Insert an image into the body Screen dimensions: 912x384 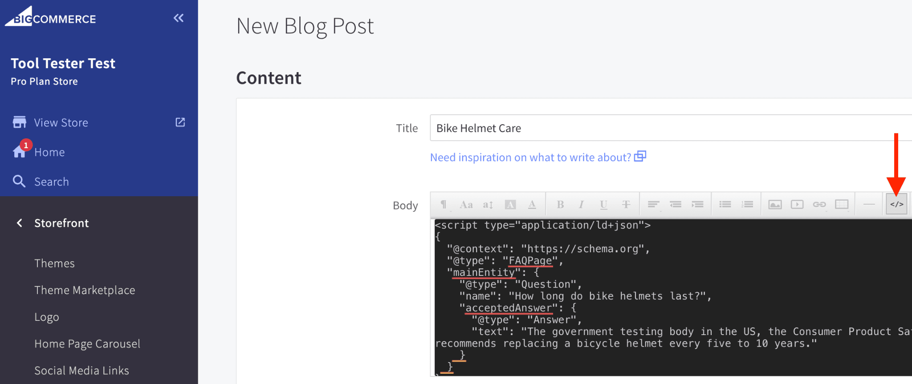775,204
